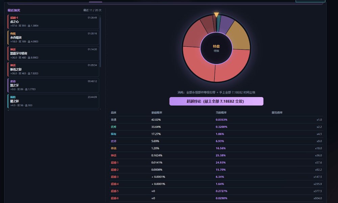Click the 超越-2 quality label
This screenshot has height=203, width=338.
pyautogui.click(x=115, y=170)
